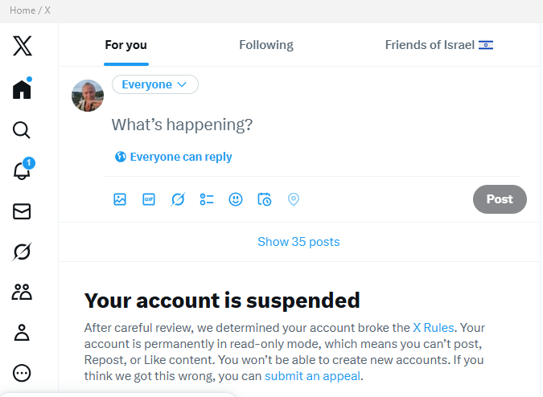This screenshot has width=543, height=397.
Task: Open Notifications bell icon
Action: tap(23, 170)
